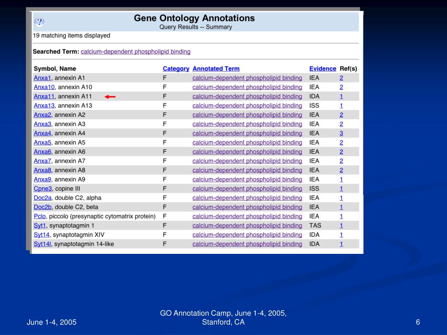This screenshot has height=335, width=447.
Task: Open the annotated term link in Anxa4 row
Action: pos(247,133)
